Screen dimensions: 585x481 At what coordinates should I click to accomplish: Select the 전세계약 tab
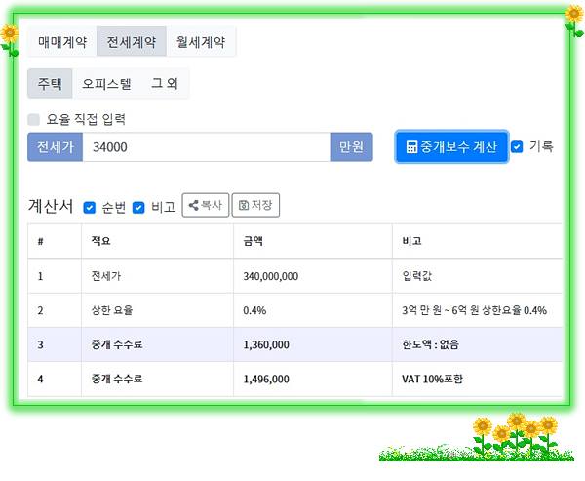(132, 41)
